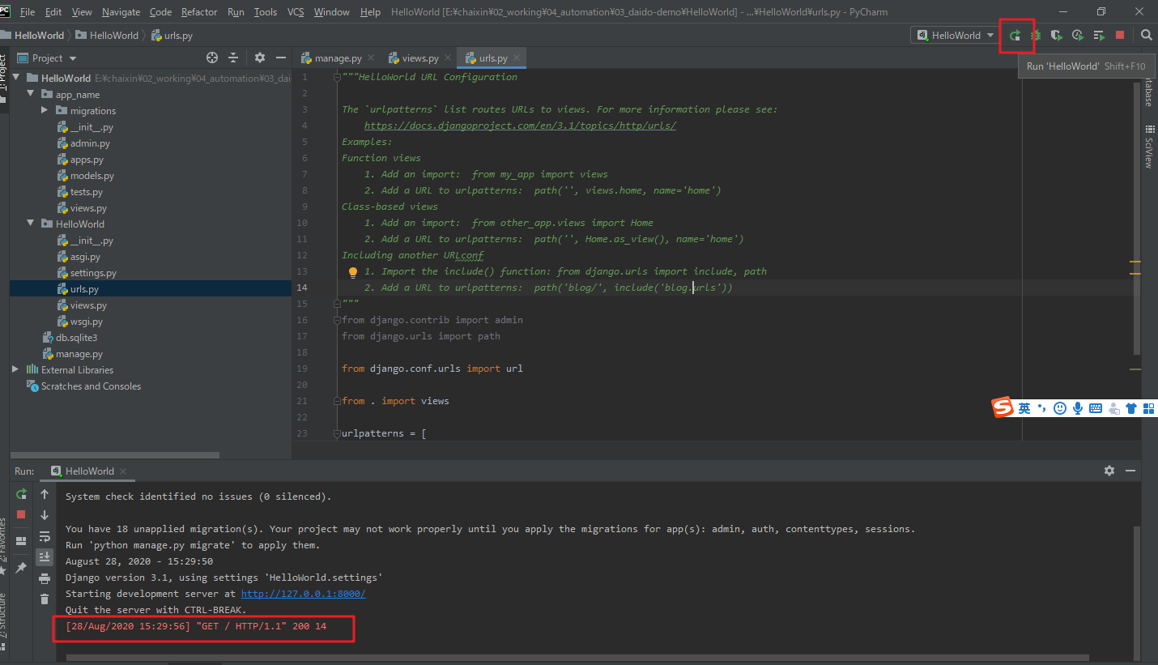Image resolution: width=1158 pixels, height=665 pixels.
Task: Open Project panel settings gear
Action: 260,58
